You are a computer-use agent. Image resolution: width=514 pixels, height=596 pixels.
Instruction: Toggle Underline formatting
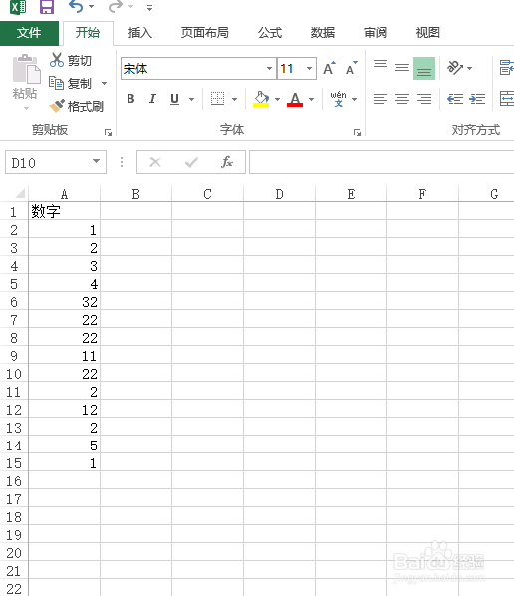click(174, 99)
